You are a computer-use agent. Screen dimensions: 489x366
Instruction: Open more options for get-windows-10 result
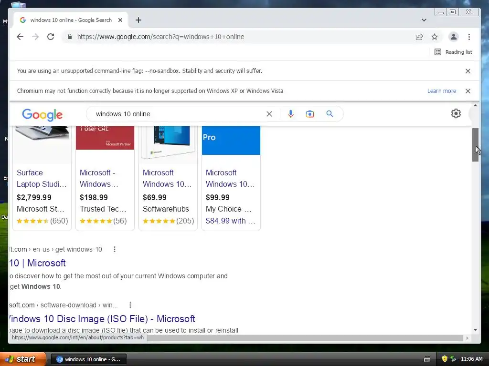115,249
